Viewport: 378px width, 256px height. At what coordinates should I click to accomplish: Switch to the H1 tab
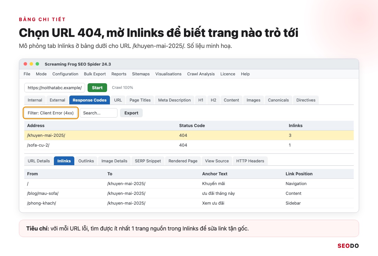click(201, 100)
